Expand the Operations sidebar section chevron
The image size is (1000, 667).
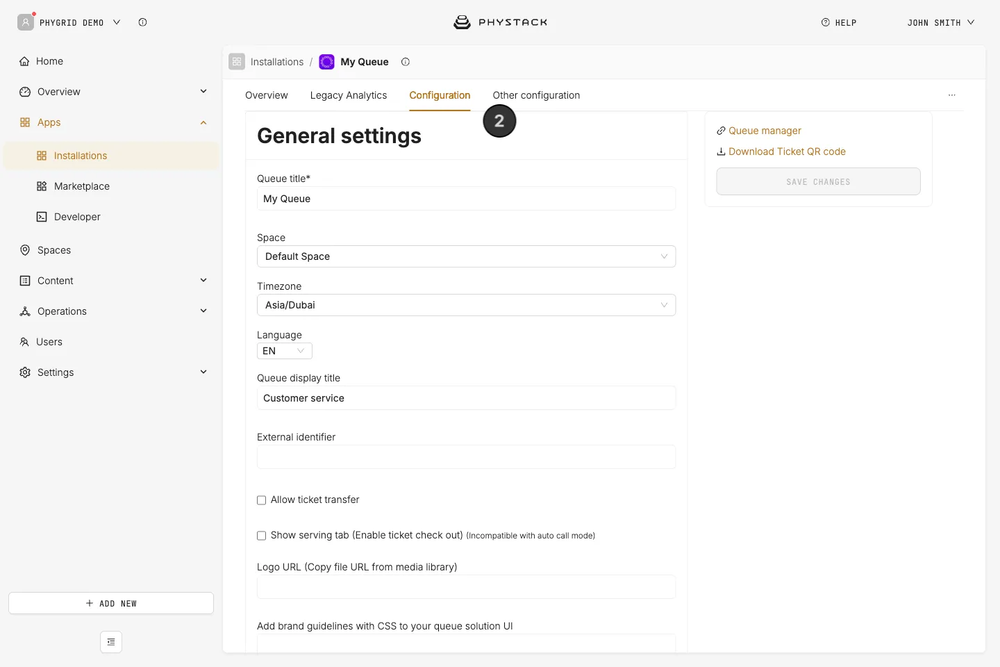pos(203,311)
